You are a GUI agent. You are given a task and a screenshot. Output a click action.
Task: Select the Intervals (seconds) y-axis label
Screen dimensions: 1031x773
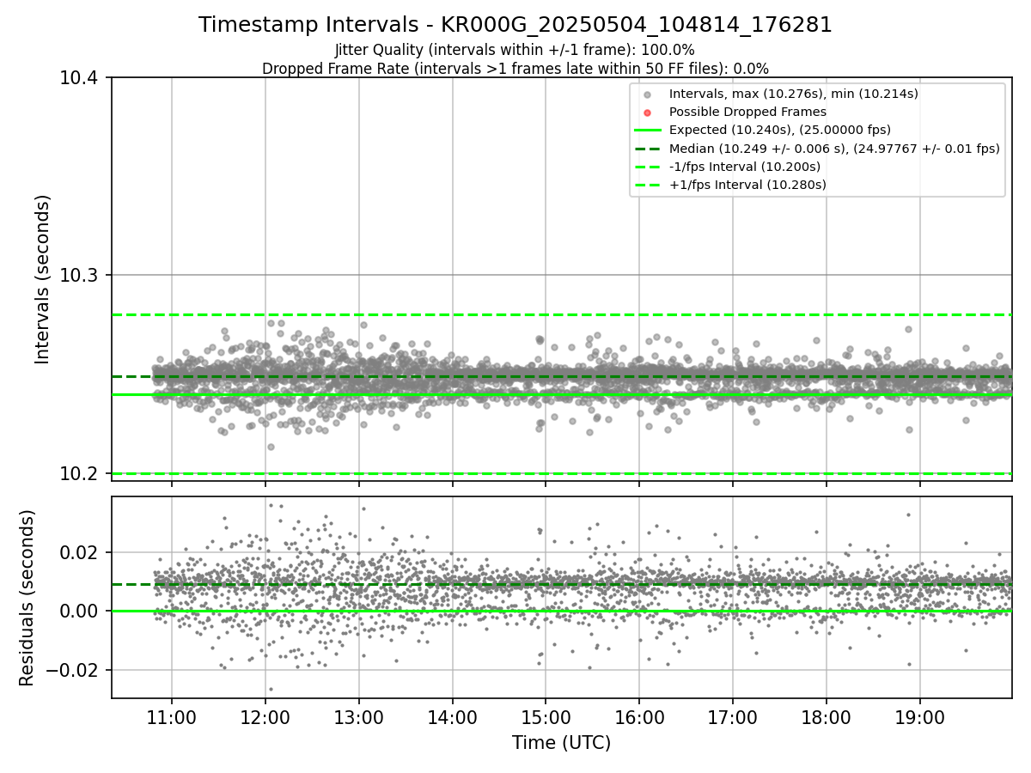click(43, 279)
